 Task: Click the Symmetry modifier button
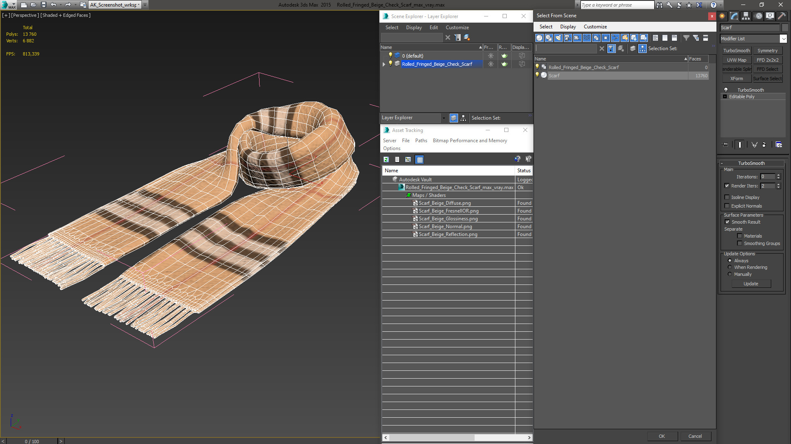point(767,51)
